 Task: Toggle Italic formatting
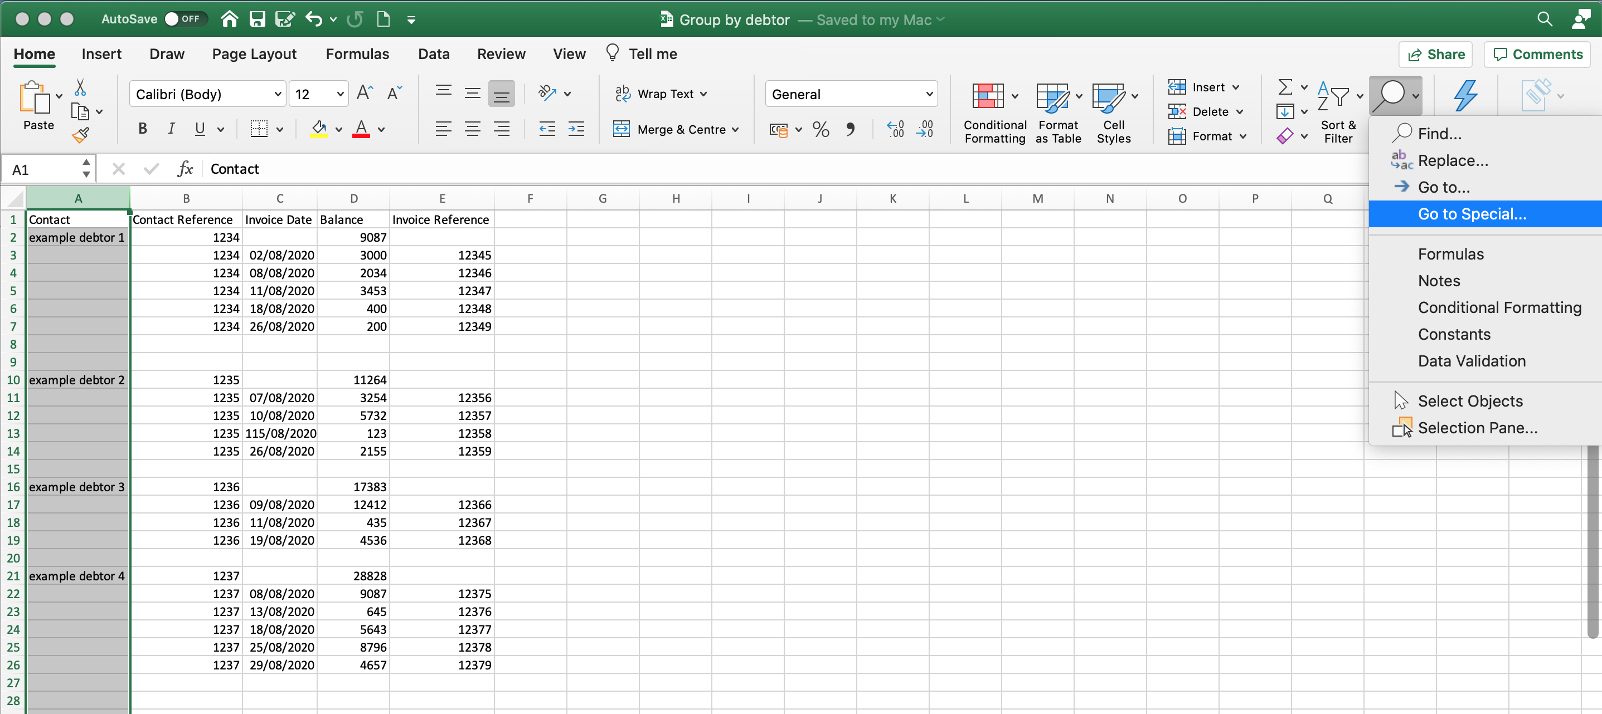pos(171,129)
